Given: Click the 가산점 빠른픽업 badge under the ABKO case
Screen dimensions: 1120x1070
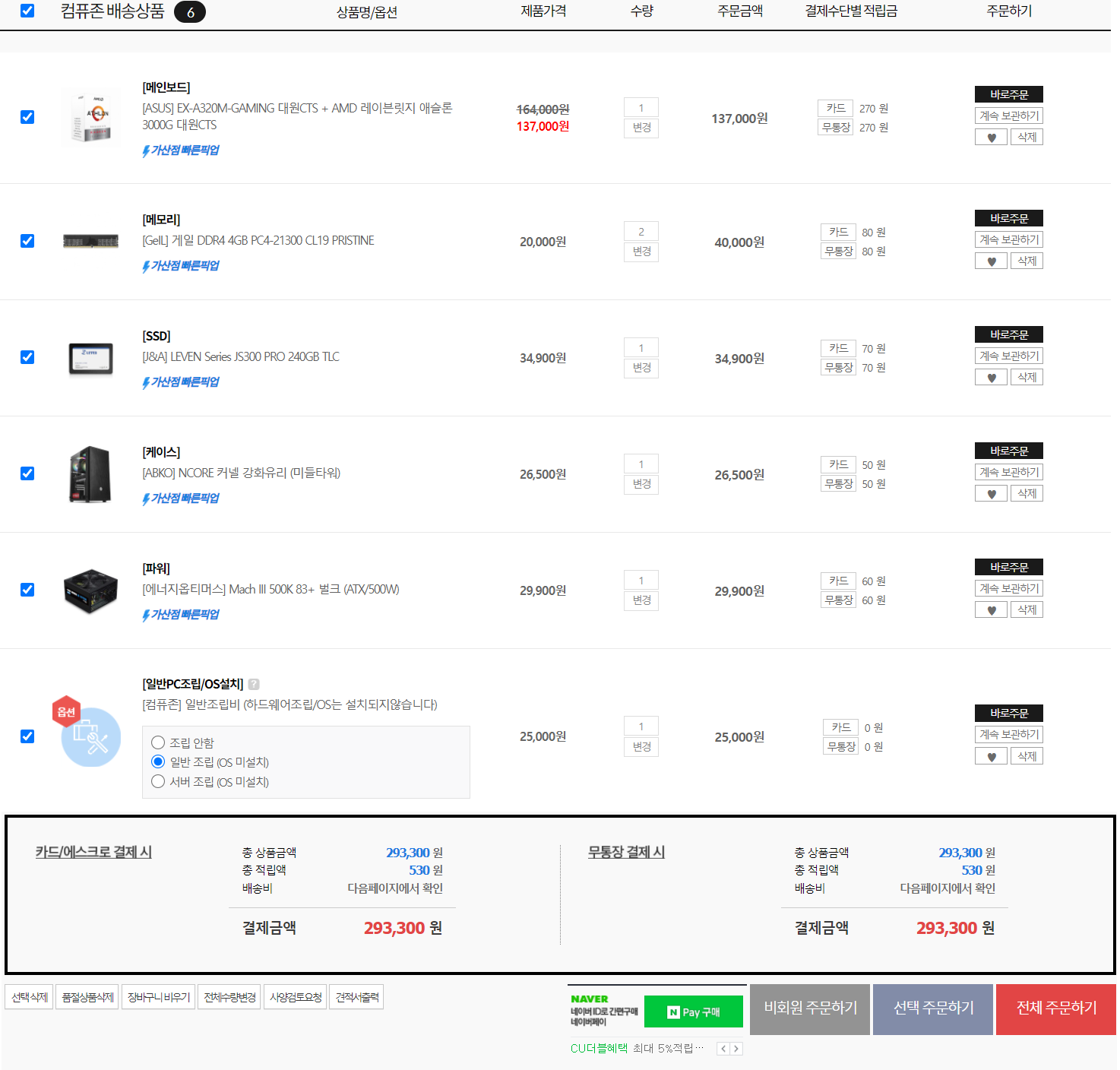Looking at the screenshot, I should coord(181,499).
